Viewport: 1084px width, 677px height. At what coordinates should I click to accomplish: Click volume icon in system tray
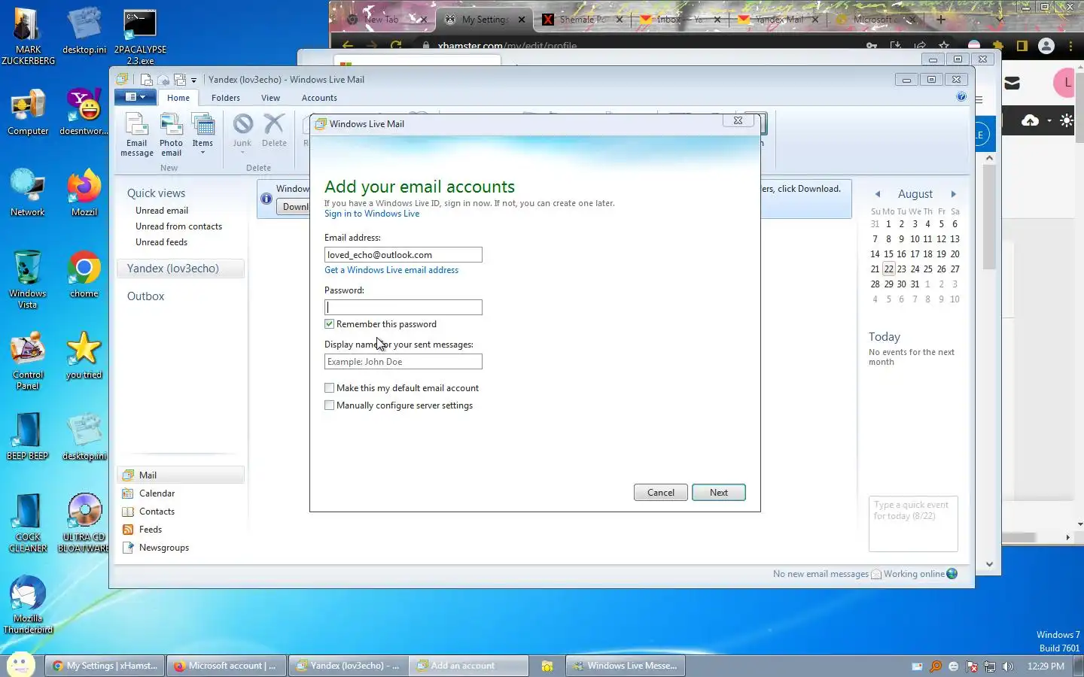[x=1008, y=666]
